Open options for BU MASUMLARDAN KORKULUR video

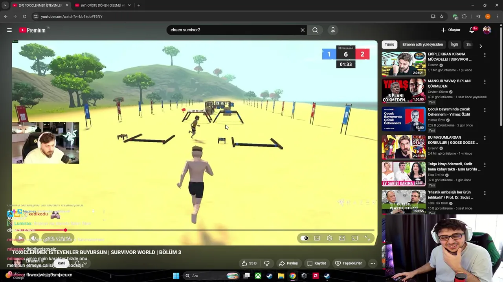point(485,138)
